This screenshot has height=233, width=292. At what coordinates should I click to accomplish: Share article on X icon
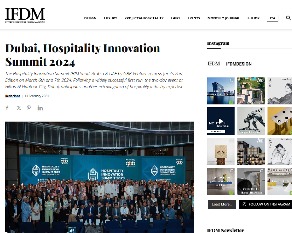pyautogui.click(x=19, y=108)
